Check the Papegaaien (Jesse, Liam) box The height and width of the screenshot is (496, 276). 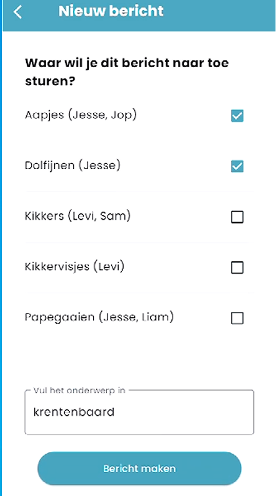(237, 318)
